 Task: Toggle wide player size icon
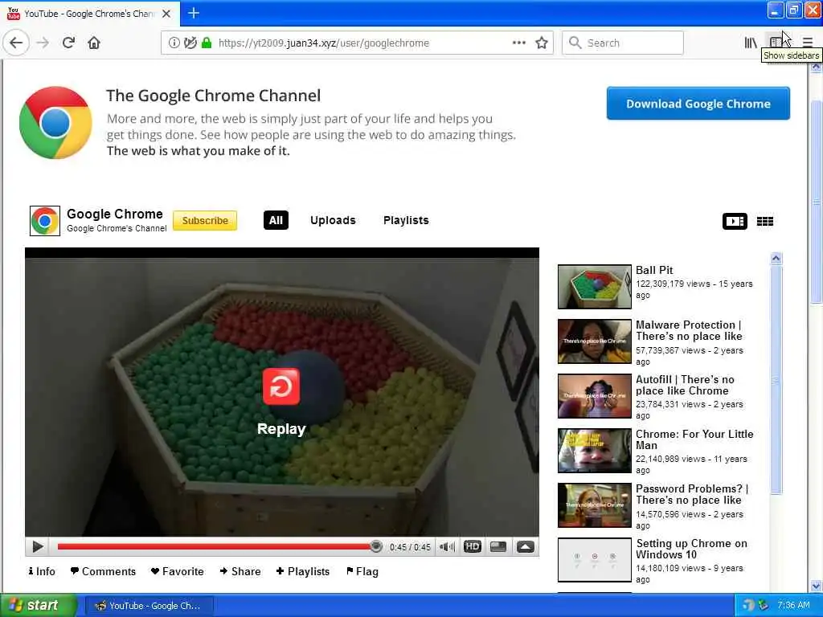pyautogui.click(x=498, y=546)
